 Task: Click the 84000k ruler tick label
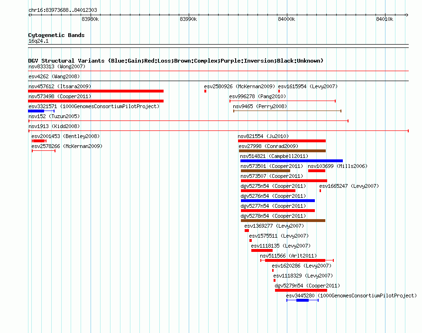pyautogui.click(x=286, y=19)
